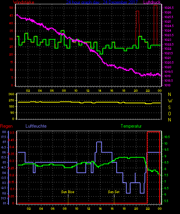This screenshot has height=214, width=180.
Task: Click the Temperatur legend label
Action: (x=131, y=126)
